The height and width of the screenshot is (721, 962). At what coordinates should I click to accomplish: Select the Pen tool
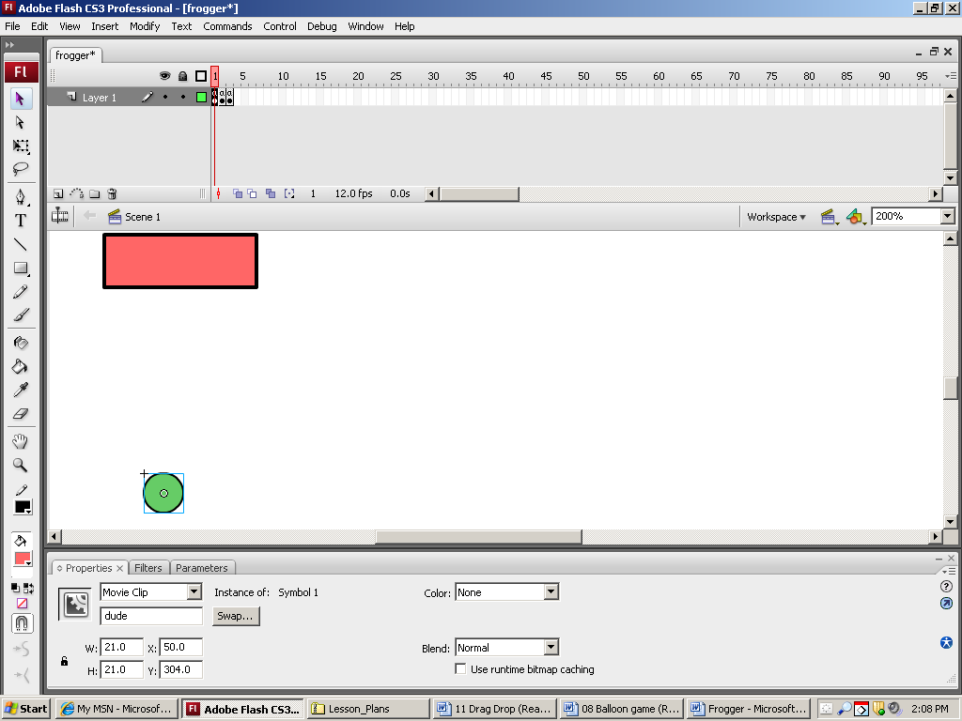(21, 197)
